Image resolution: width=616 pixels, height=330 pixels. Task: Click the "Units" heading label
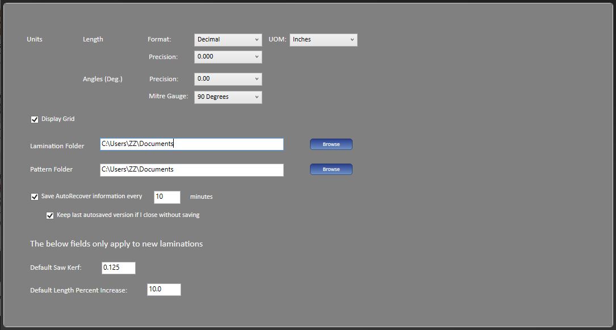pyautogui.click(x=35, y=40)
